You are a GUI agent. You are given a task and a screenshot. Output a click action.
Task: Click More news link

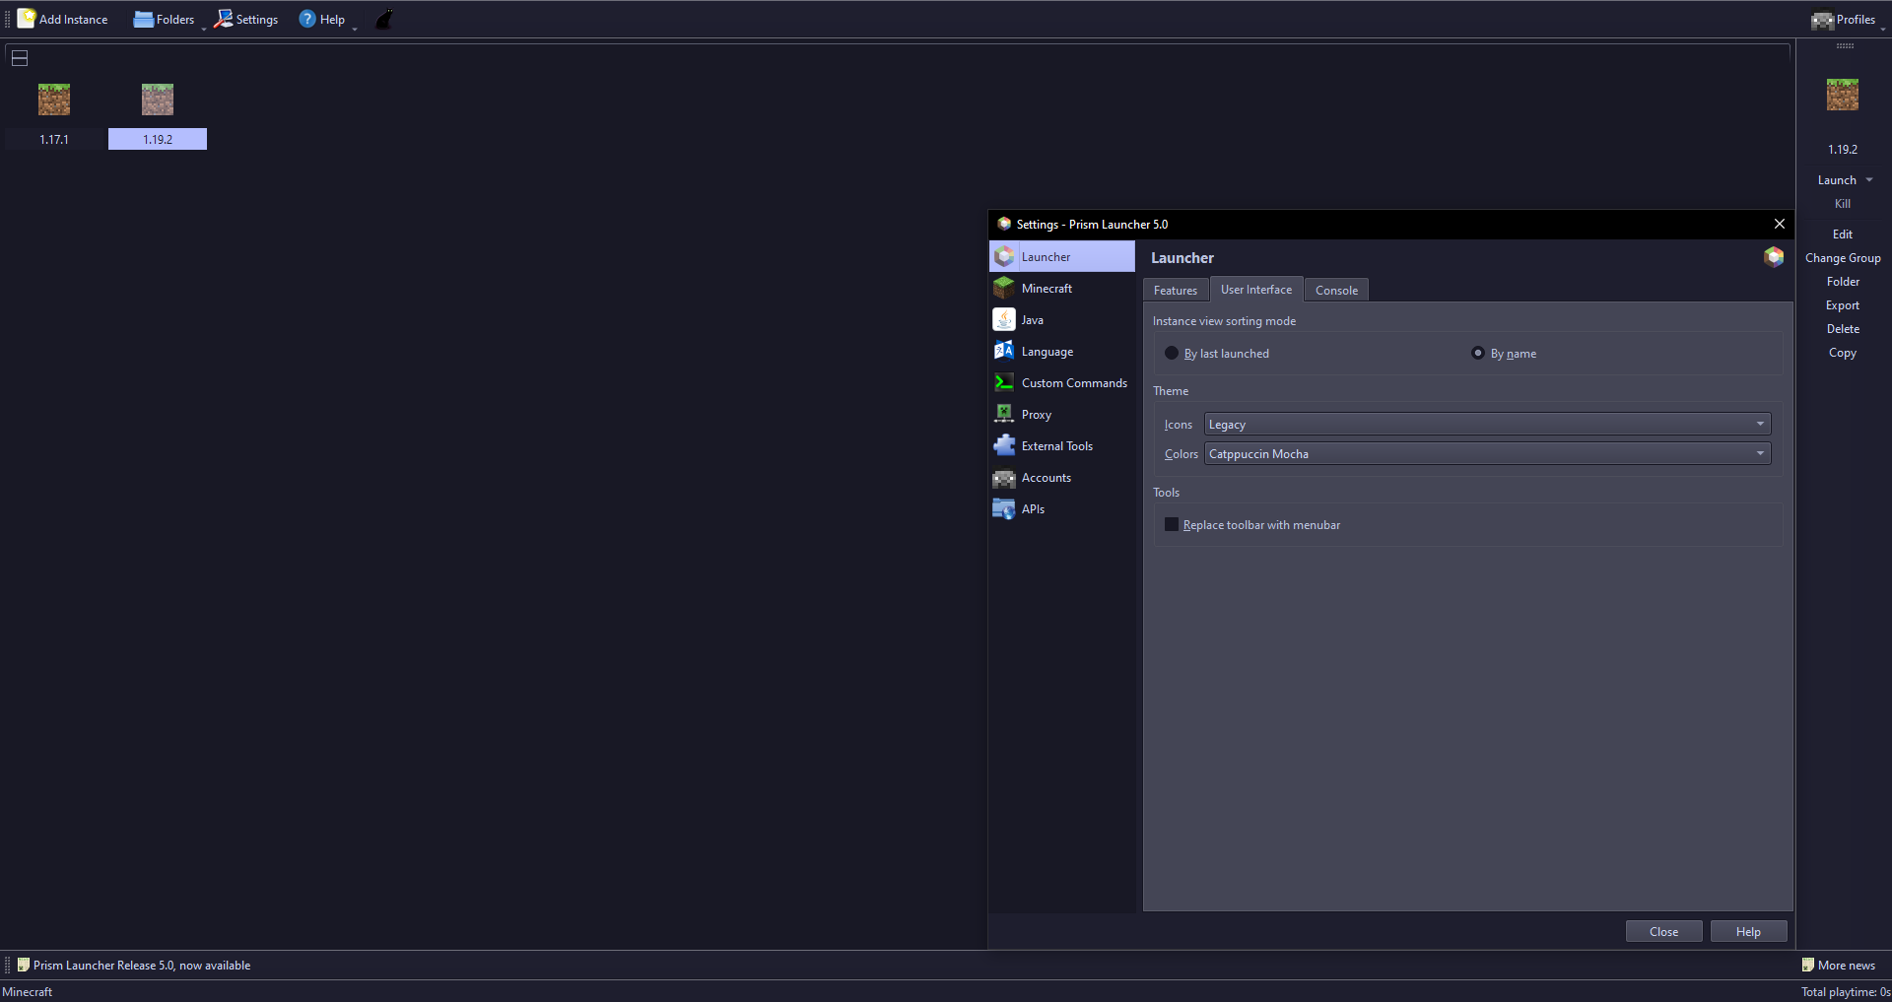pyautogui.click(x=1847, y=965)
